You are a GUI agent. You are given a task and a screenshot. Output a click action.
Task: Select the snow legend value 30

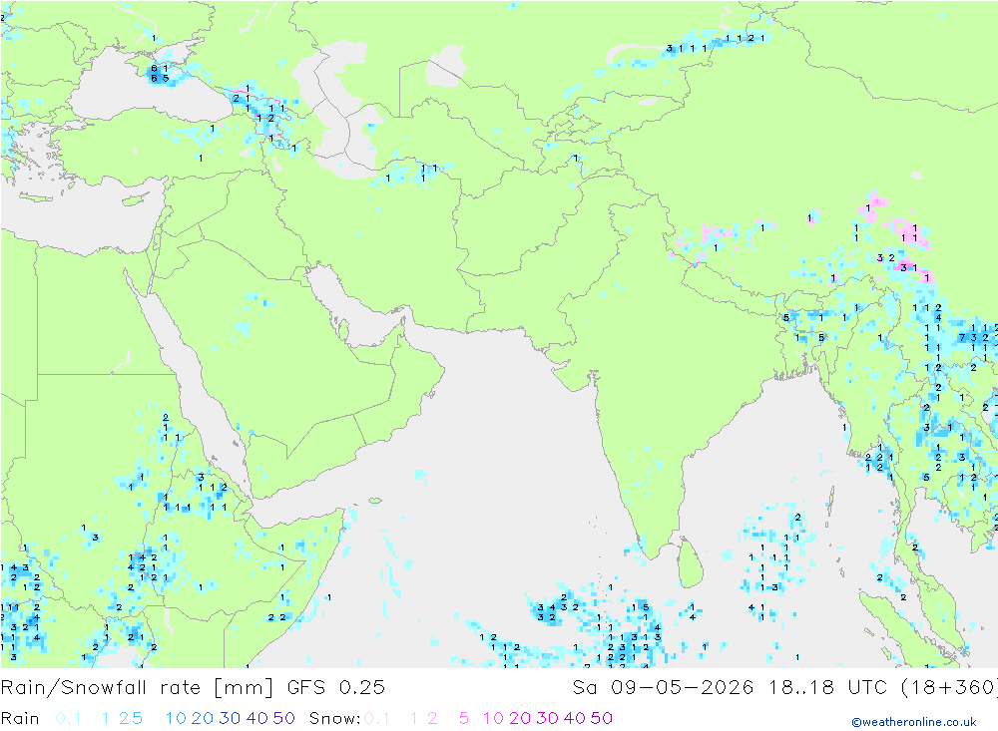coord(547,718)
